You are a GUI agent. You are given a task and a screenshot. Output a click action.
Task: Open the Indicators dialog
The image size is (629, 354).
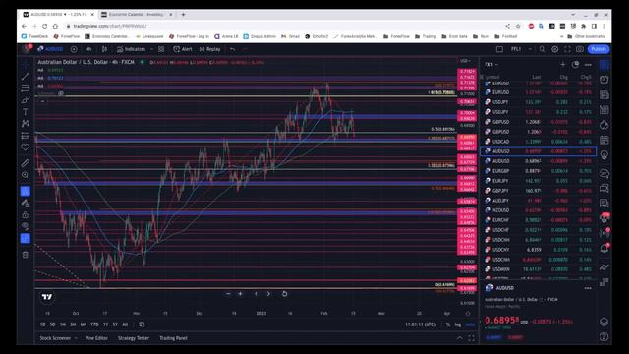(131, 49)
